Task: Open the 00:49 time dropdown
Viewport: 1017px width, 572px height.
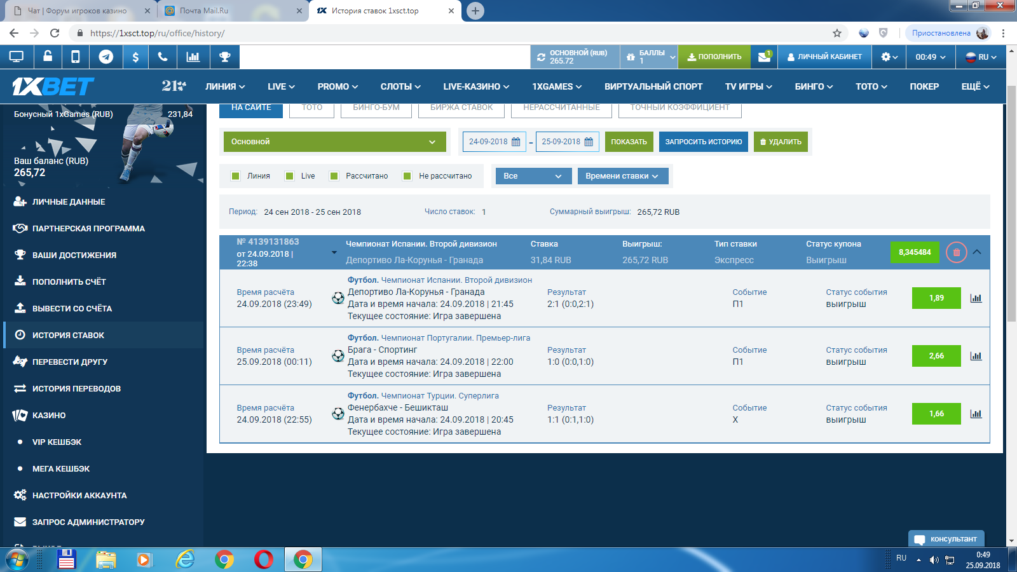Action: [931, 57]
